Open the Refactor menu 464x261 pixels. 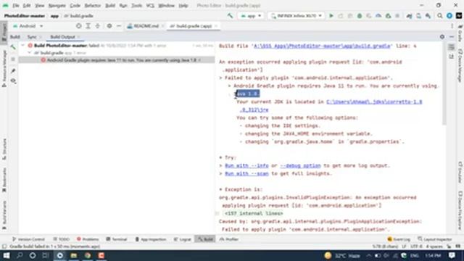(92, 5)
